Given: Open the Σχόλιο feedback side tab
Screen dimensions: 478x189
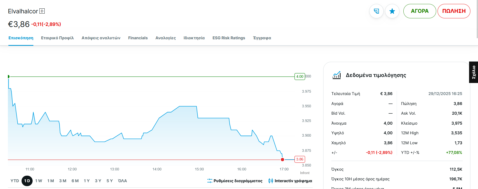Looking at the screenshot, I should tap(474, 72).
